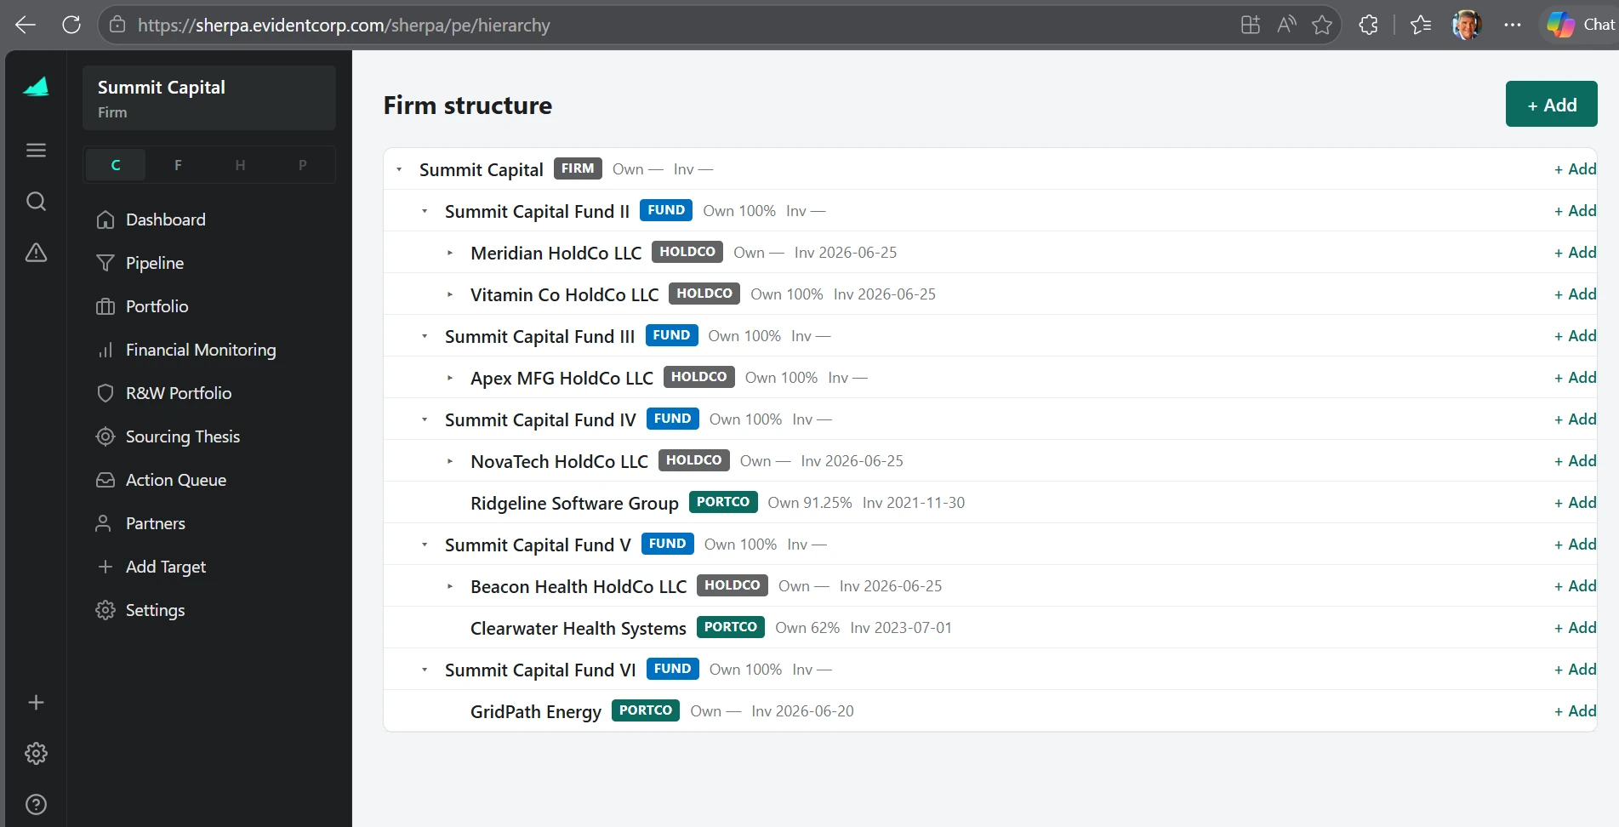Click the help question mark icon
This screenshot has width=1619, height=827.
point(36,804)
